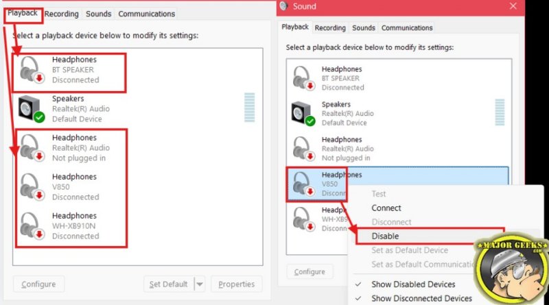Click Properties button
The height and width of the screenshot is (305, 549).
[x=236, y=284]
